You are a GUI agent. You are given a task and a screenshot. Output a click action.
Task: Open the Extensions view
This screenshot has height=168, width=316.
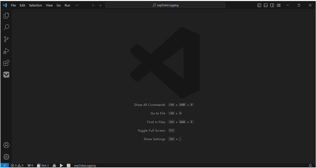[6, 63]
